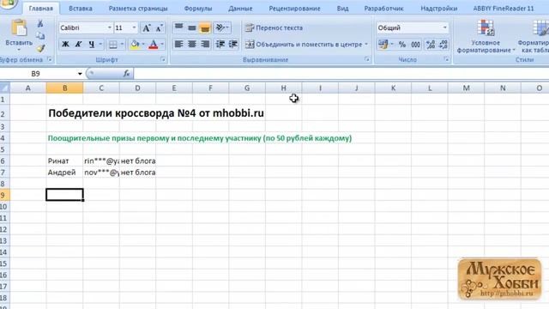
Task: Open the Name Box dropdown arrow
Action: pos(80,74)
